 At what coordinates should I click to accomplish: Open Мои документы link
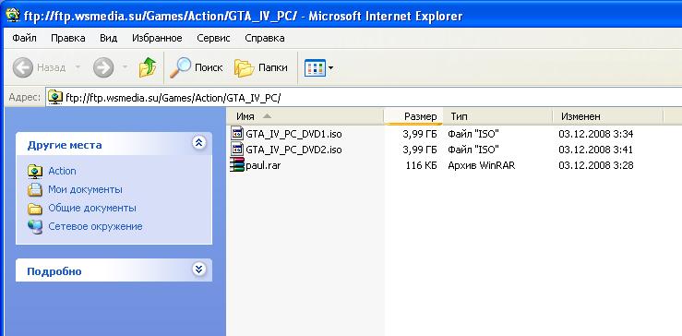point(85,190)
